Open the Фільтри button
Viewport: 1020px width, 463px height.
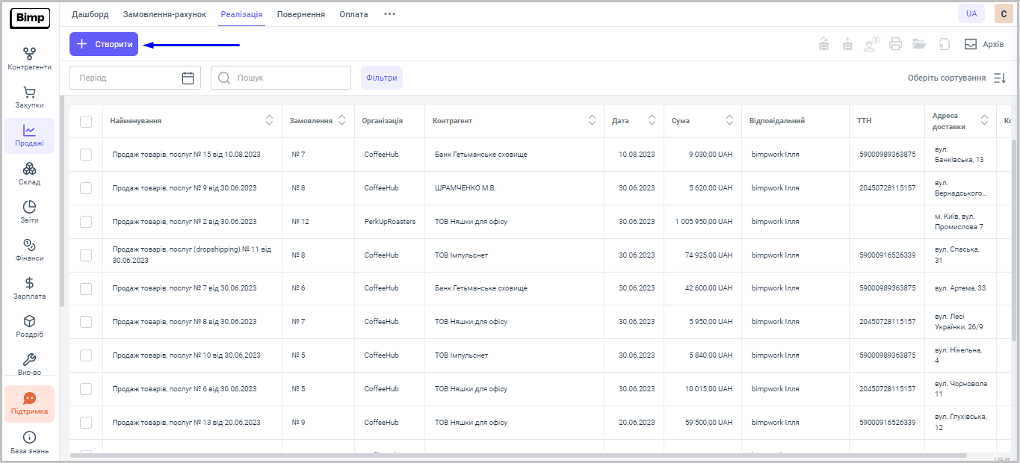coord(381,78)
